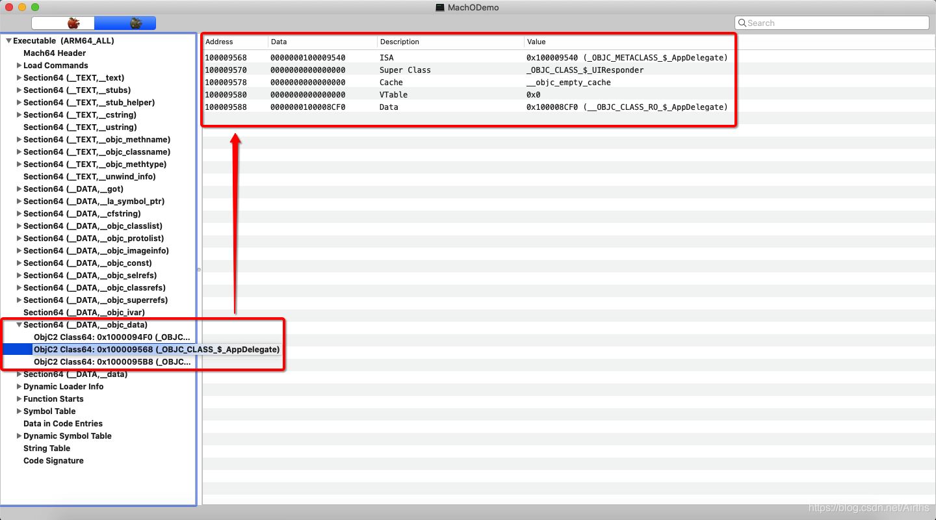
Task: Sort by the Address column header
Action: (x=235, y=42)
